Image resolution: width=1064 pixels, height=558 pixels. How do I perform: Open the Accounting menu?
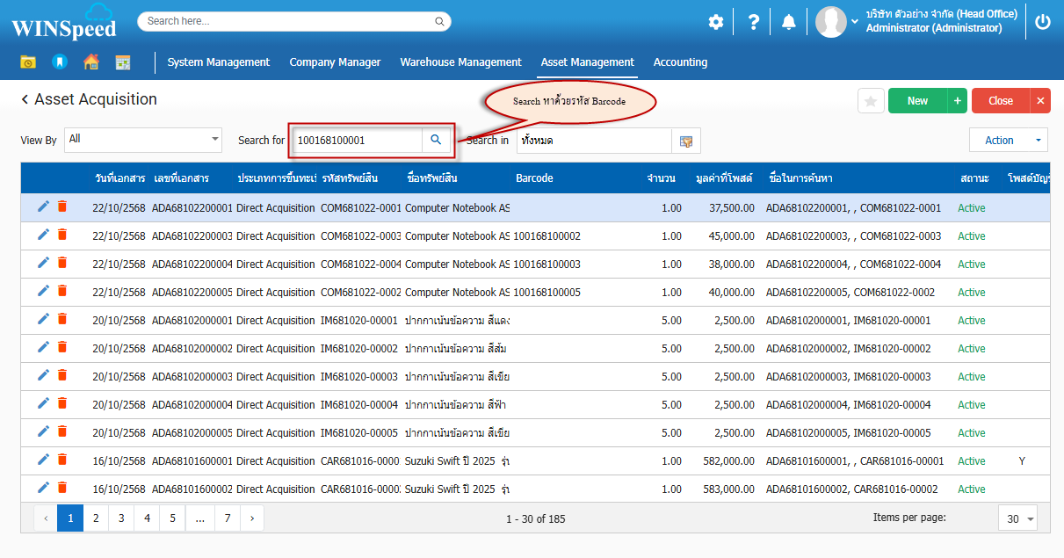point(680,62)
